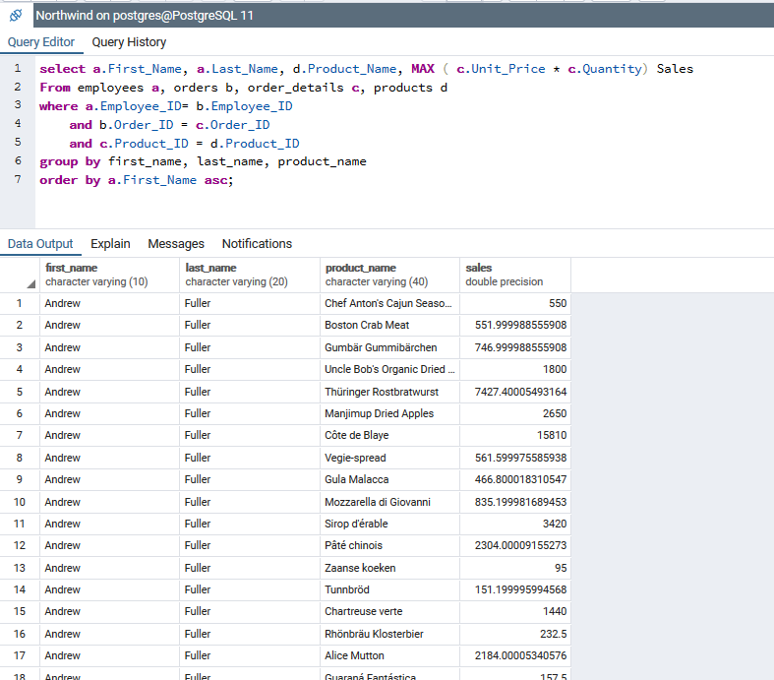774x680 pixels.
Task: Click 'Andrew' cell in row 12
Action: 109,545
